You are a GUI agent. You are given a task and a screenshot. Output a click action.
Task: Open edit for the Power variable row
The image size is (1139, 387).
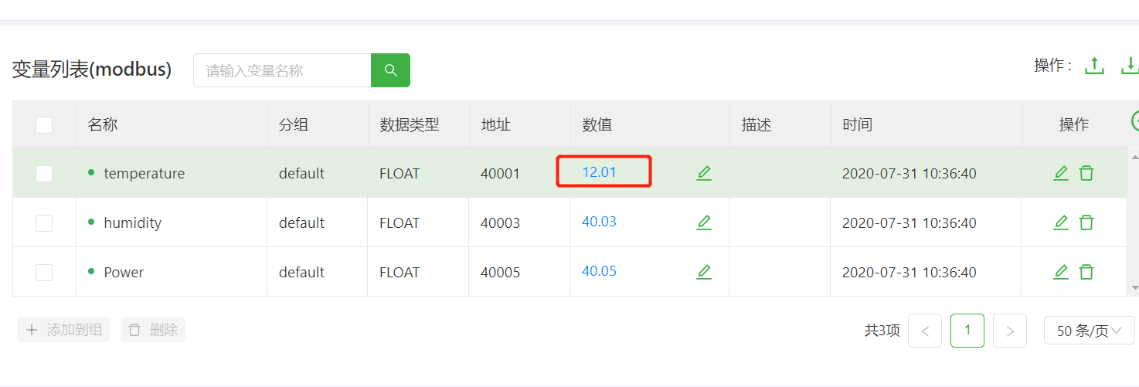tap(1061, 272)
